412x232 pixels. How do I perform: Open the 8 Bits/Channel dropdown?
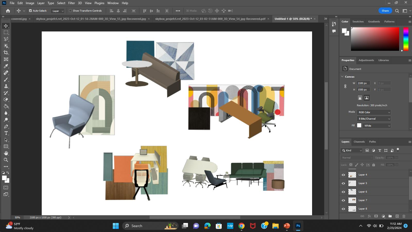coord(374,119)
